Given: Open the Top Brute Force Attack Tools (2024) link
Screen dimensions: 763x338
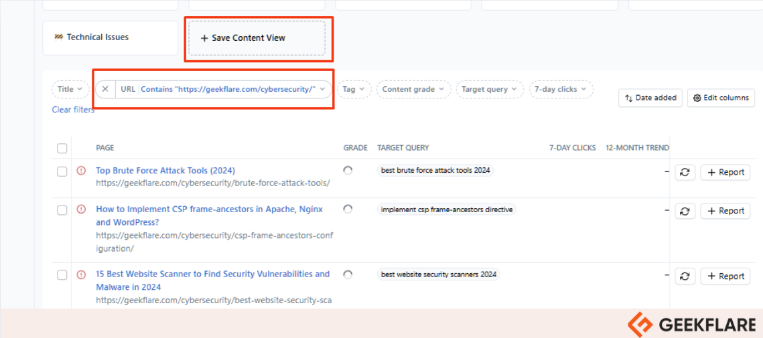Looking at the screenshot, I should [165, 171].
